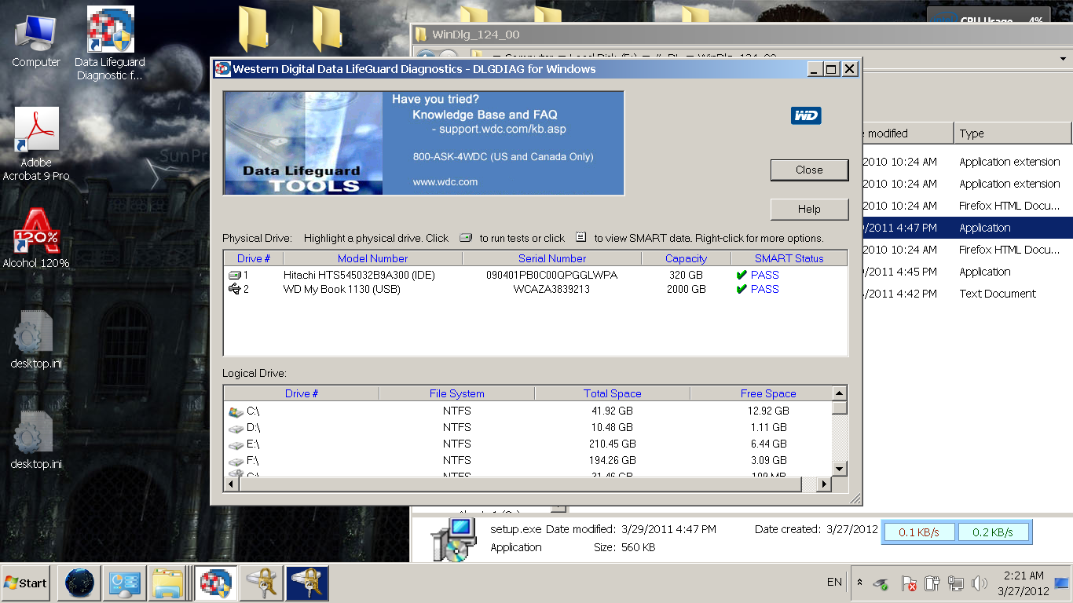Open Help in the diagnostics dialog
1073x603 pixels.
click(x=809, y=209)
